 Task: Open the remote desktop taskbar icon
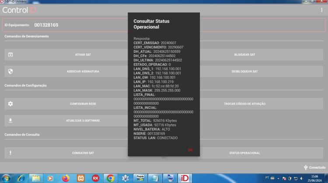coord(170,178)
